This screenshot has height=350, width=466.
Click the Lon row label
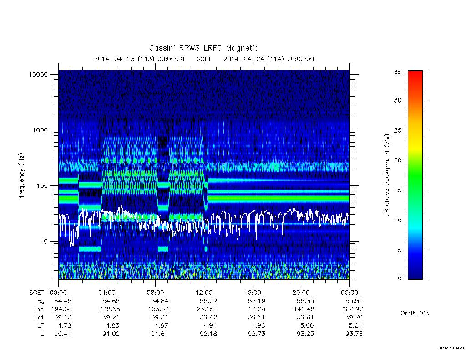coord(38,309)
